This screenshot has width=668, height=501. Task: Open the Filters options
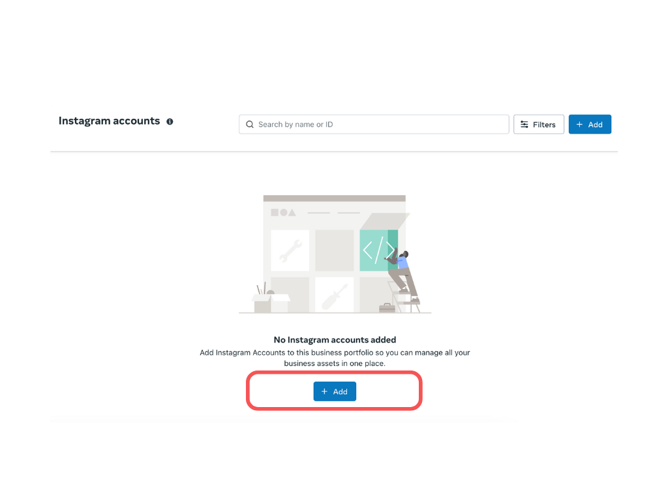tap(538, 125)
